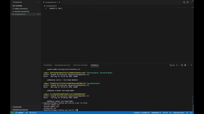The width and height of the screenshot is (204, 114).
Task: Click the third-branch commit hash in terminal
Action: (x=68, y=73)
